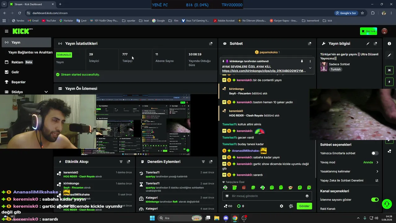This screenshot has width=396, height=223.
Task: Click the Google'a Sor button
Action: click(x=346, y=13)
